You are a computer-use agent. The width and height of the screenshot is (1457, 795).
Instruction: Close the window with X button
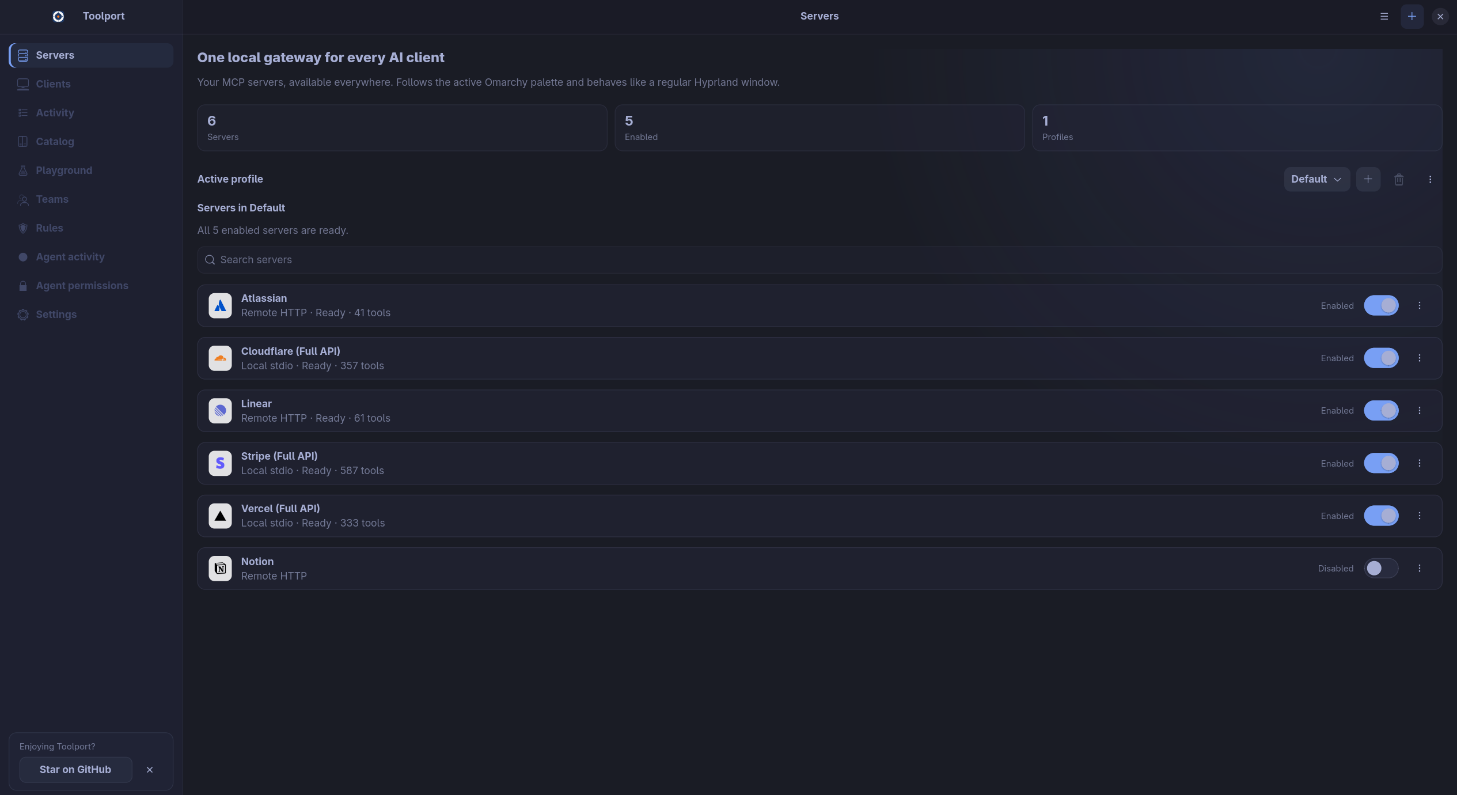pyautogui.click(x=1440, y=16)
